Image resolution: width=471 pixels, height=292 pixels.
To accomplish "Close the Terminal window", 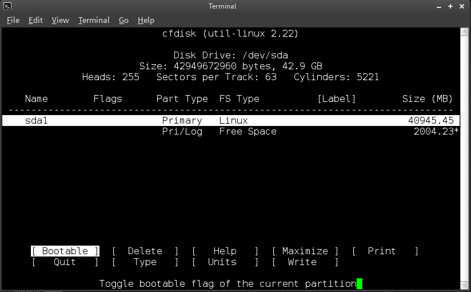I will click(x=462, y=6).
